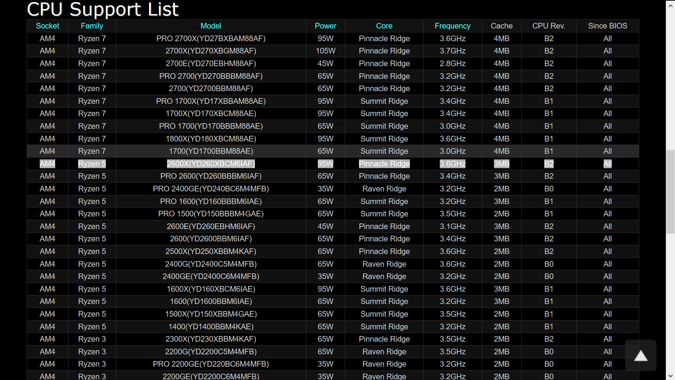
Task: Click the Core column header
Action: coord(384,26)
